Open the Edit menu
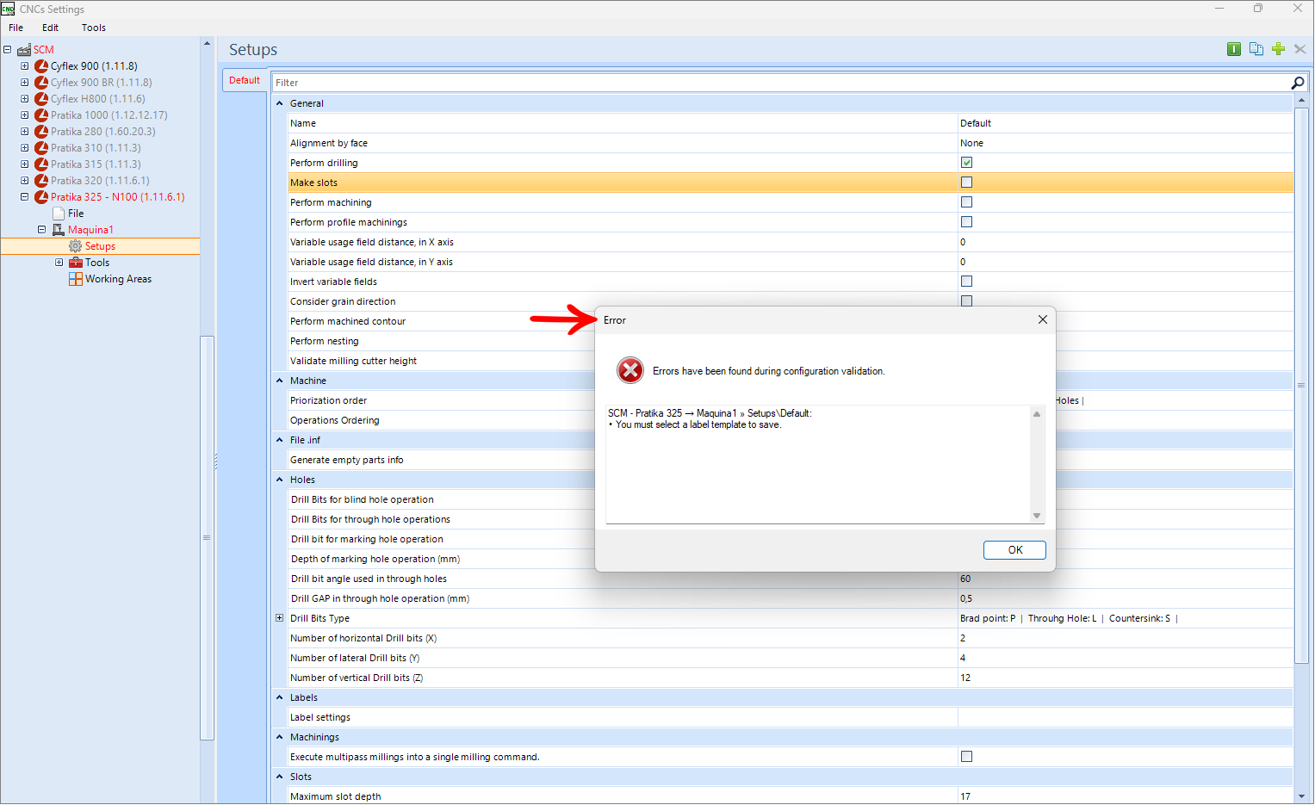Image resolution: width=1315 pixels, height=805 pixels. (x=50, y=28)
